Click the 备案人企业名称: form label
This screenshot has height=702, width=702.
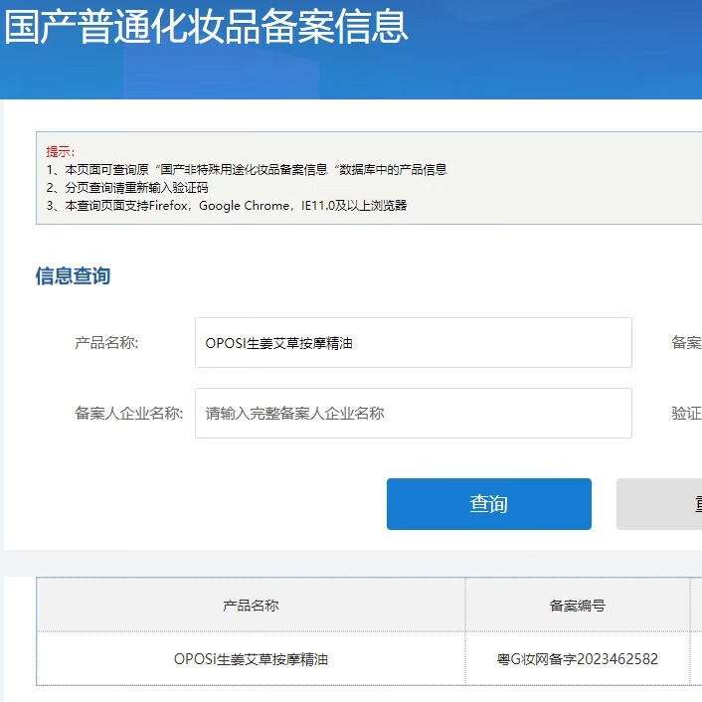128,413
